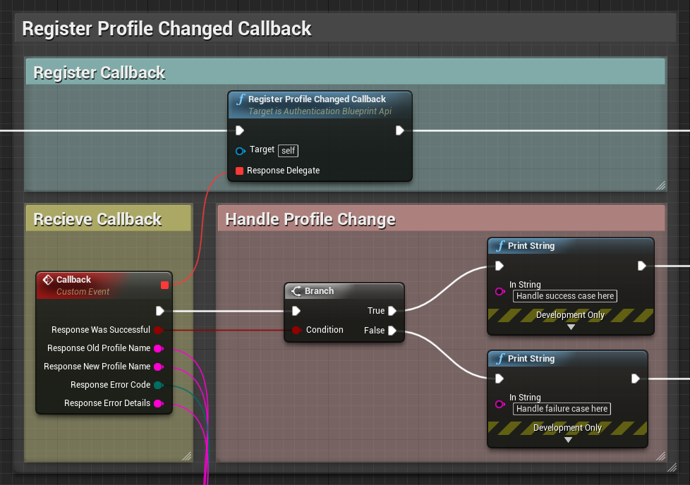This screenshot has height=485, width=690.
Task: Edit the 'Handle success case here' string field
Action: tap(564, 296)
